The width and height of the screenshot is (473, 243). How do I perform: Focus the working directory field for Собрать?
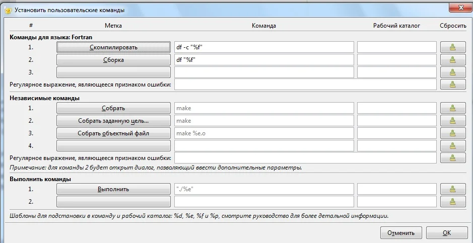coord(396,108)
